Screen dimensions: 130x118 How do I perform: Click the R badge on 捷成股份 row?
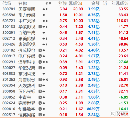click(40, 50)
